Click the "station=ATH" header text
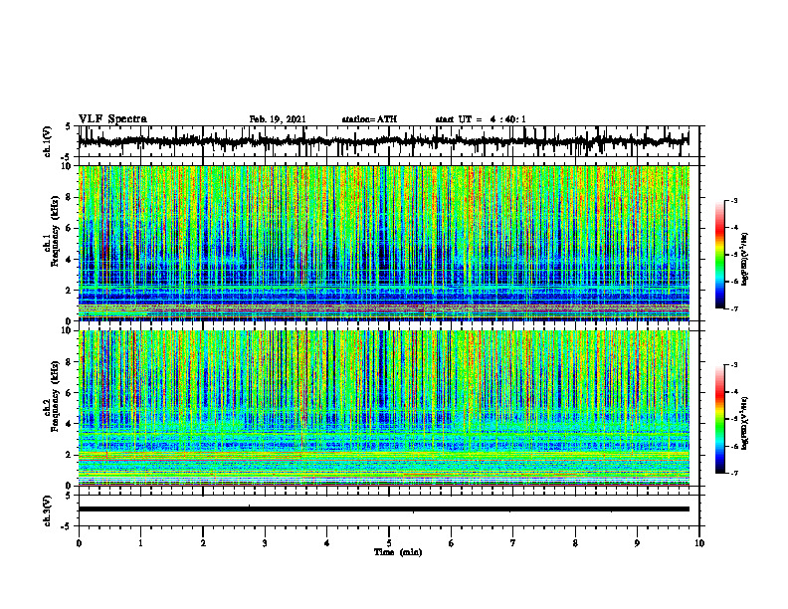Screen dimensions: 788x609 pyautogui.click(x=369, y=119)
